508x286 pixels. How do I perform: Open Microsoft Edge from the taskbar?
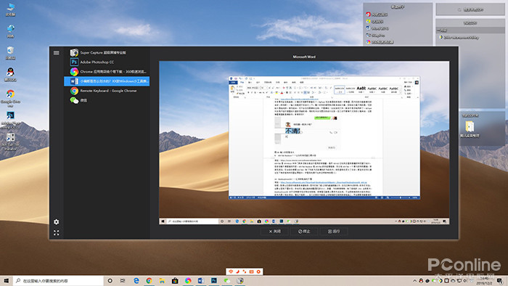point(136,280)
